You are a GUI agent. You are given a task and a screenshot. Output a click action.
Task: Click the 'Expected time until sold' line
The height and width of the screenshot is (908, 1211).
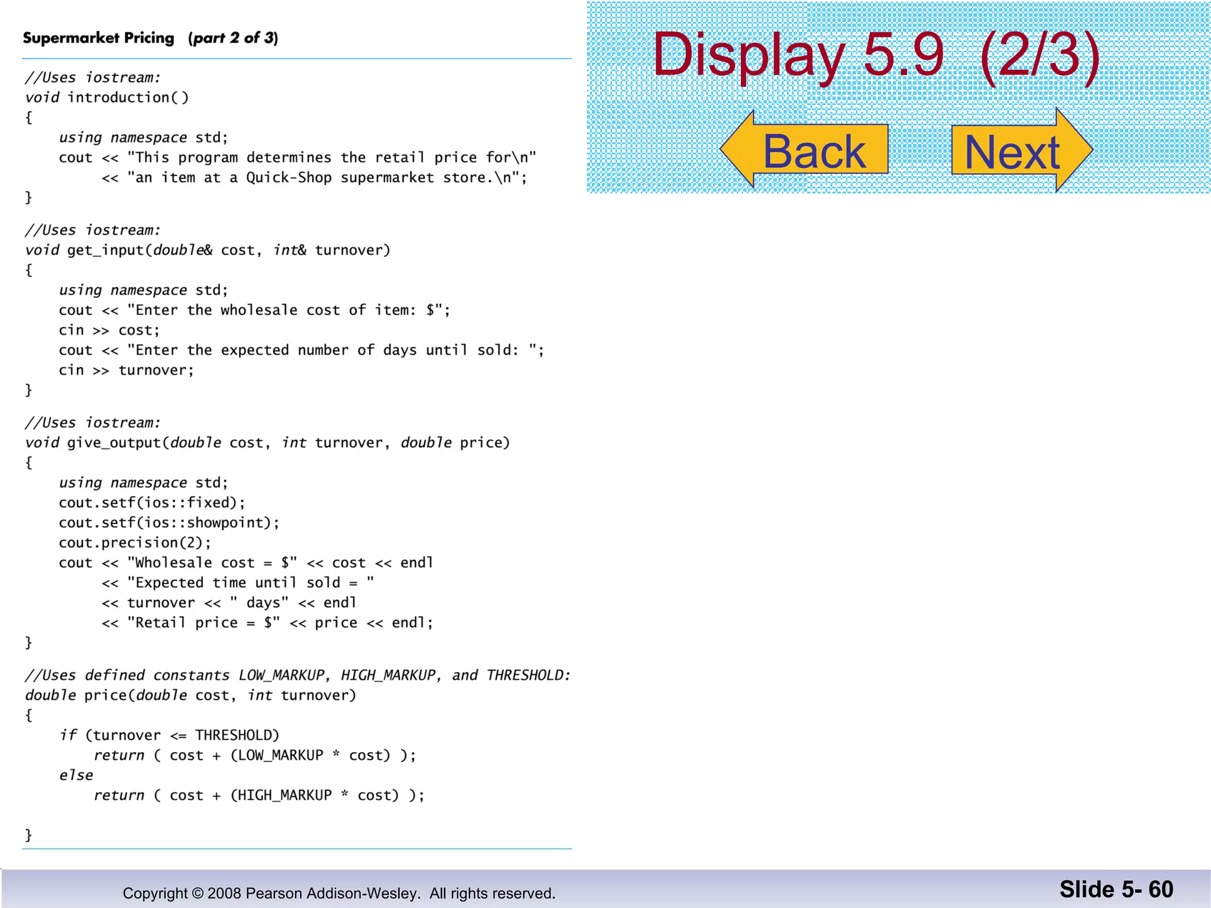(x=238, y=583)
